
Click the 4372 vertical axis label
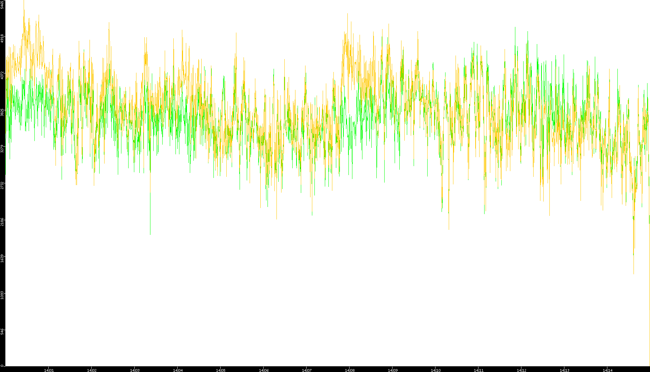pyautogui.click(x=2, y=76)
